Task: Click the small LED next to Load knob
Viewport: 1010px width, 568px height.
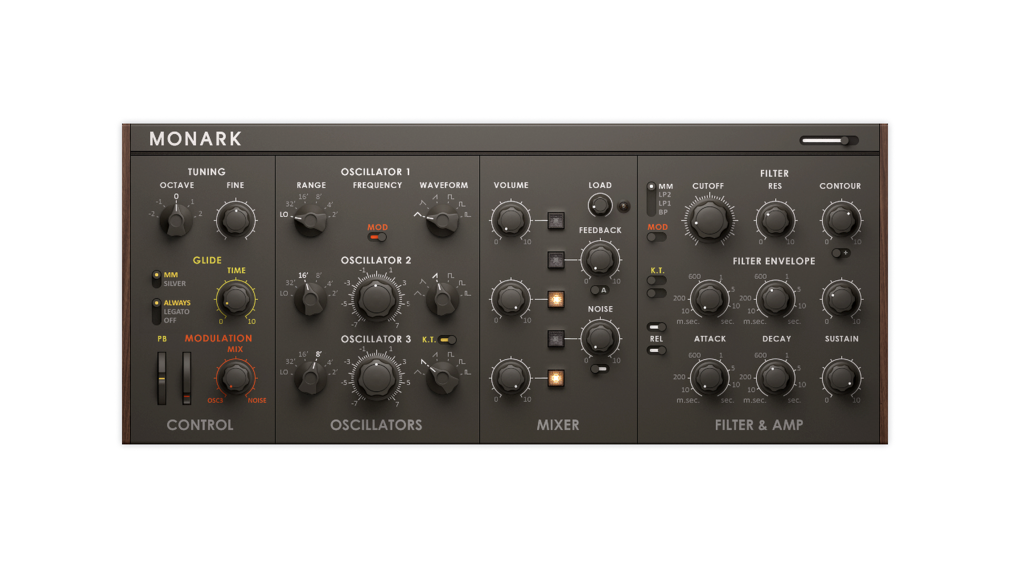Action: click(x=623, y=206)
